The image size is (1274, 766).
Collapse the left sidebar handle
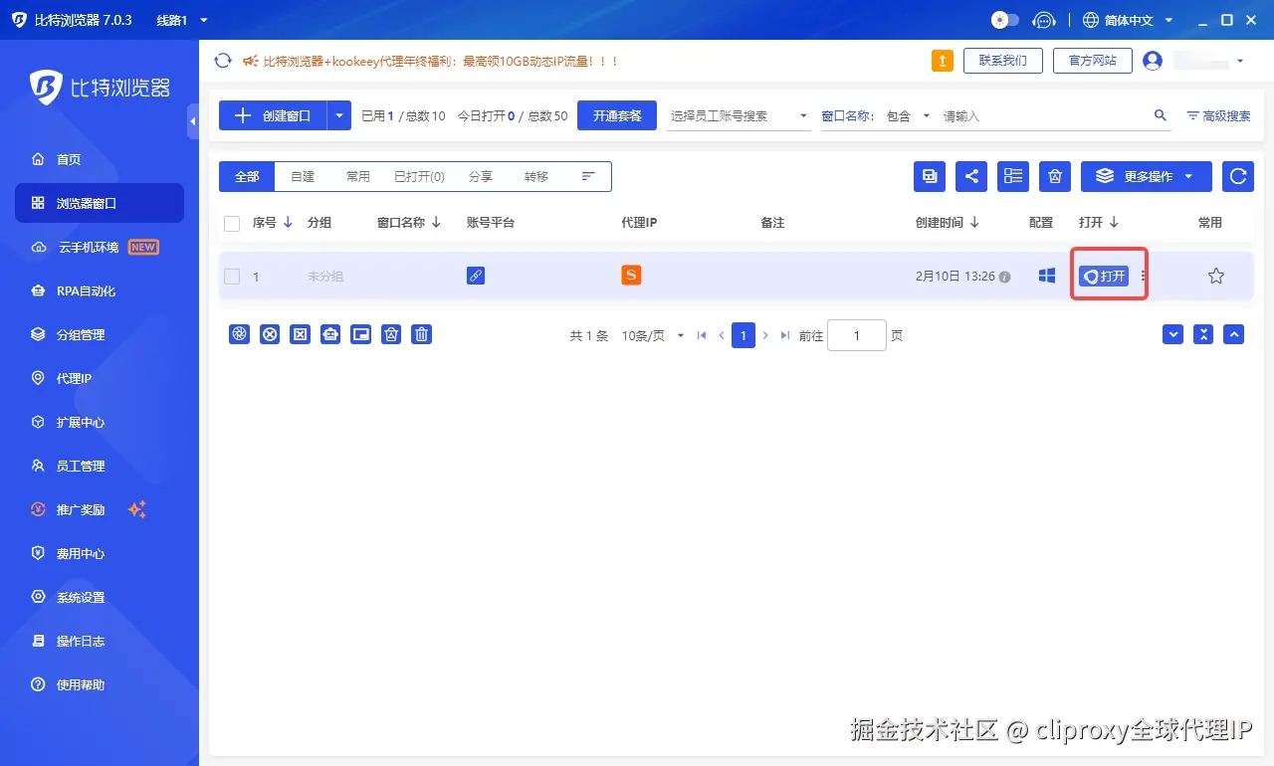(193, 121)
